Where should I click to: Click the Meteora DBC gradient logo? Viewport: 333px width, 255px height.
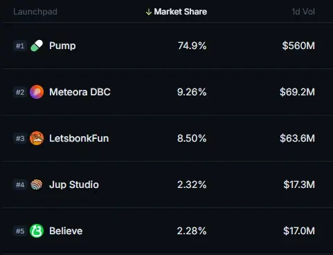pyautogui.click(x=37, y=92)
